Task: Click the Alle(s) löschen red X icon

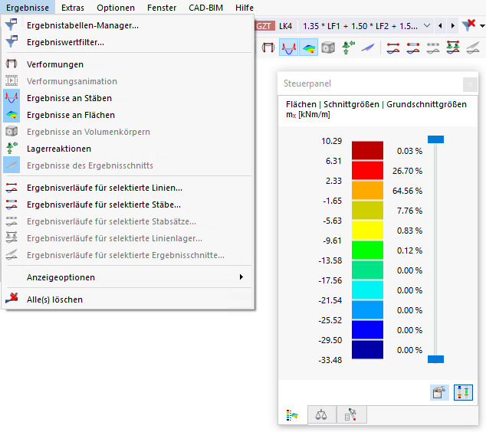Action: coord(11,299)
